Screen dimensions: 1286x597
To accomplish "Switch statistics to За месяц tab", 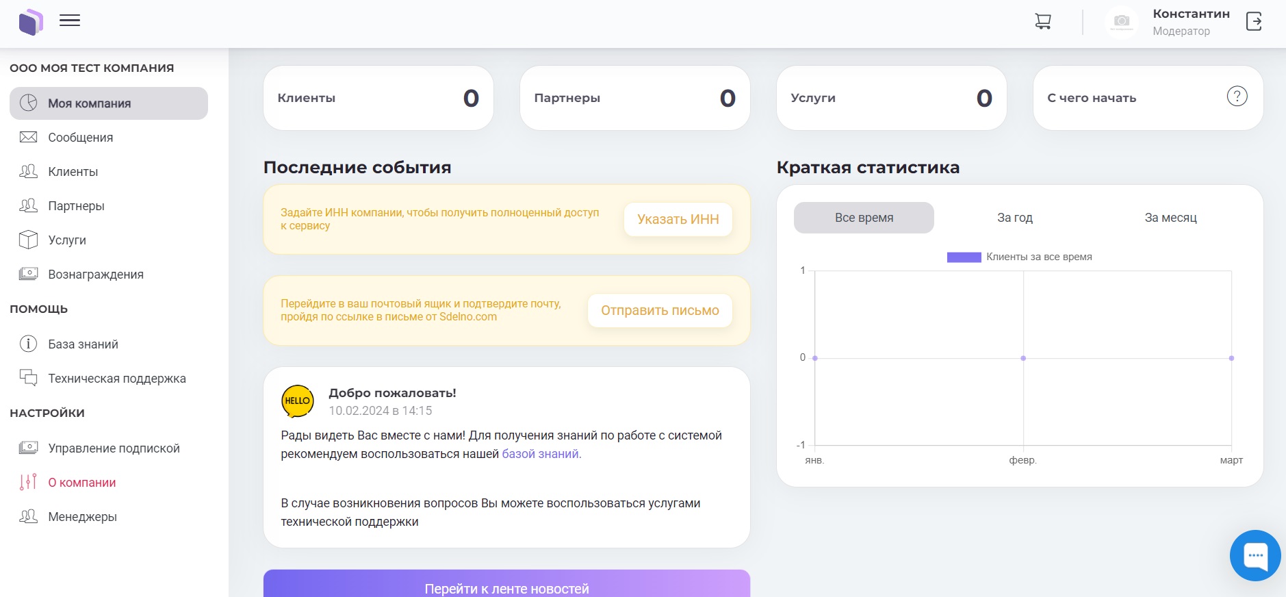I will pyautogui.click(x=1170, y=218).
